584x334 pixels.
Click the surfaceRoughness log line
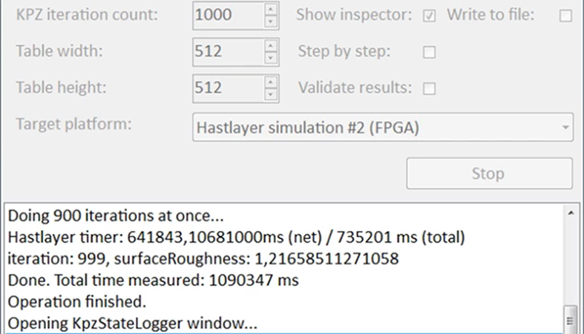(x=203, y=258)
